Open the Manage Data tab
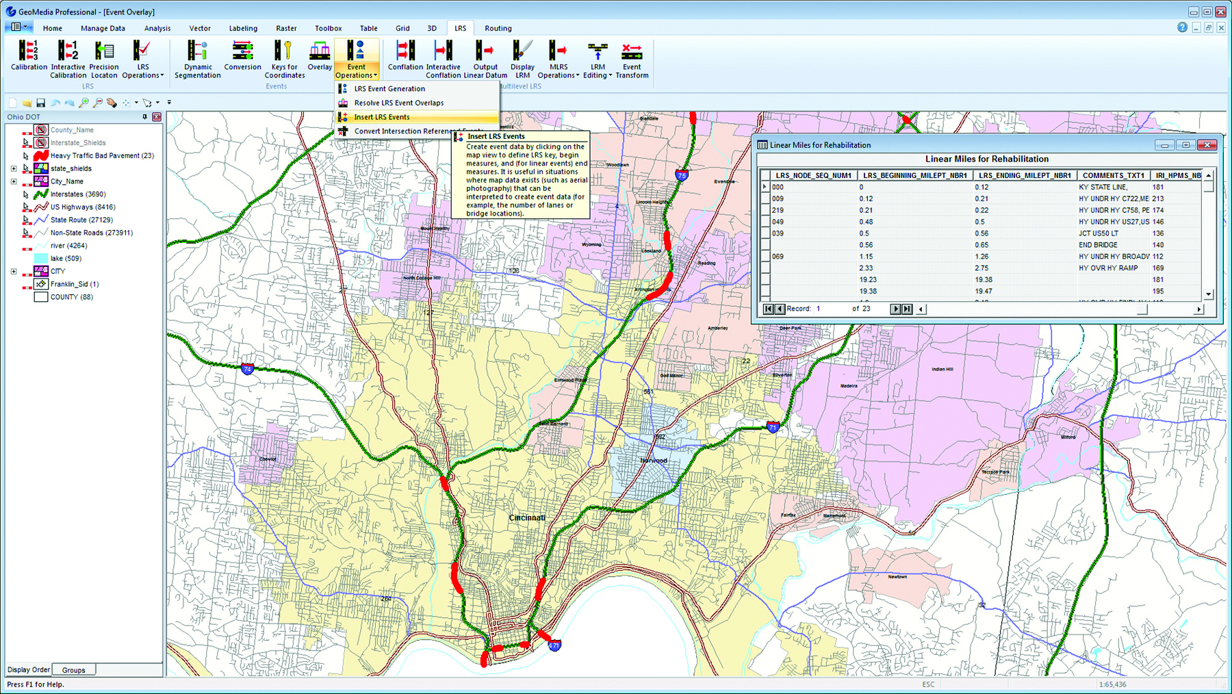 pos(103,28)
